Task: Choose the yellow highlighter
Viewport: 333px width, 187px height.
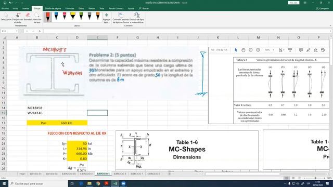Action: (x=73, y=16)
